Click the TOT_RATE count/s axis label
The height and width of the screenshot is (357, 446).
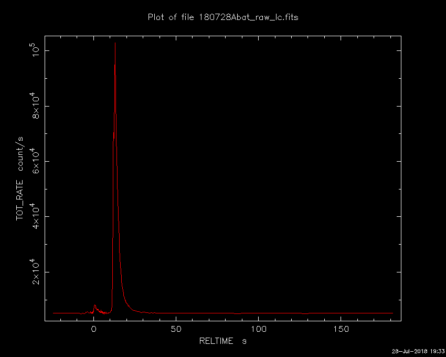pos(20,178)
